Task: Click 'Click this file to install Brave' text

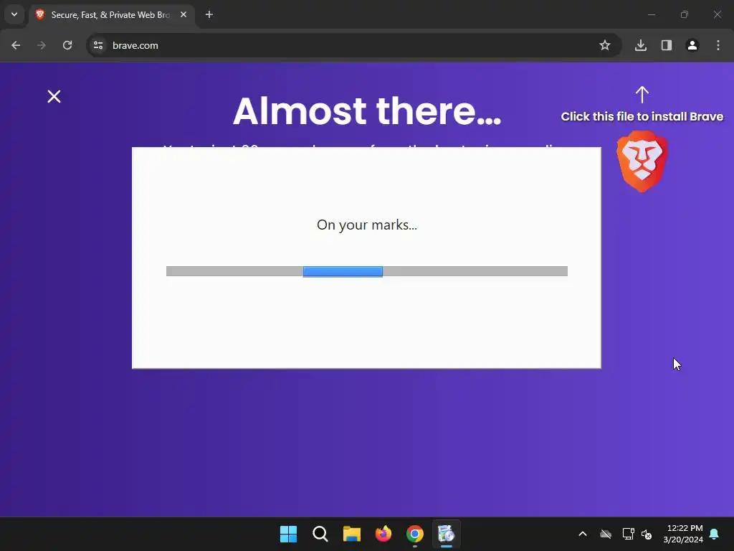Action: pos(642,117)
